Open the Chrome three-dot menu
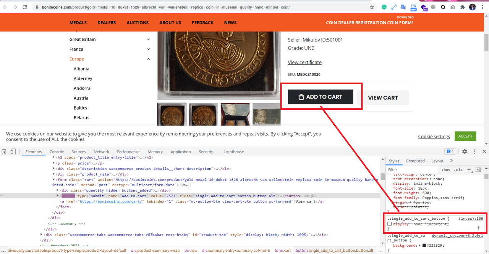 [483, 7]
